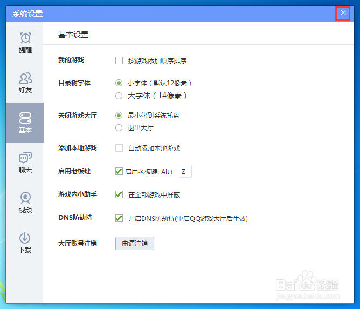Disable 开启DNS防劫持 checkbox
This screenshot has height=309, width=360.
[119, 218]
